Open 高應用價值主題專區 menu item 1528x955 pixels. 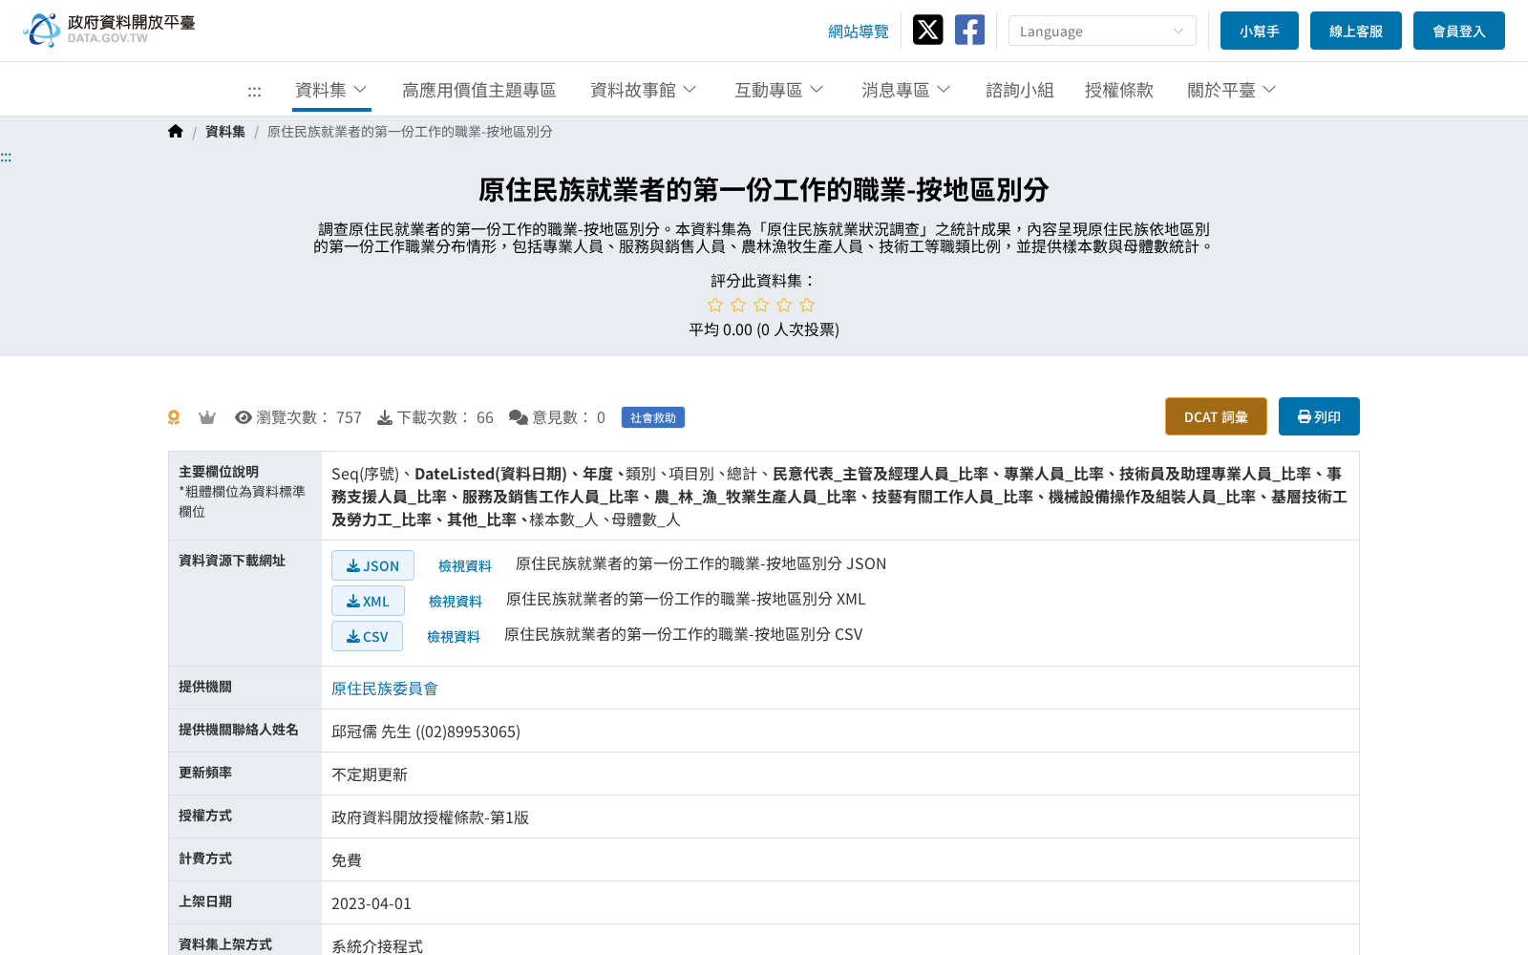click(478, 90)
